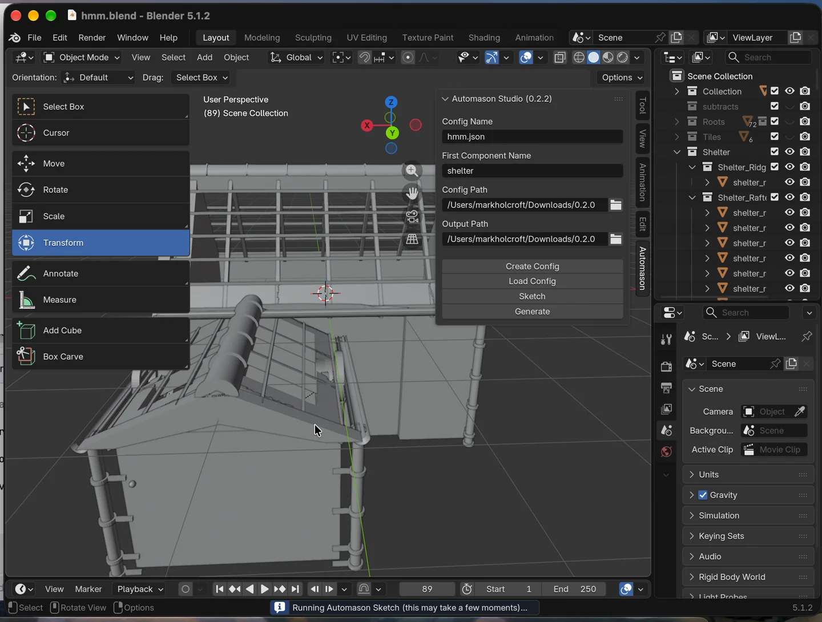Click the current frame field showing 89
The height and width of the screenshot is (622, 822).
[427, 589]
